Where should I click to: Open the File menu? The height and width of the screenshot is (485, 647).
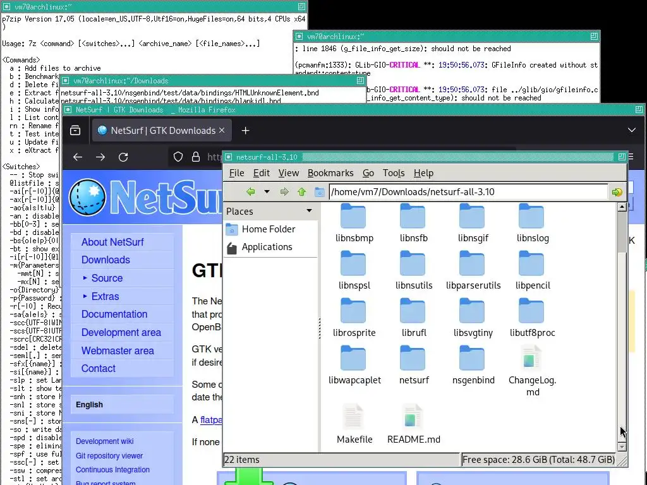point(236,173)
